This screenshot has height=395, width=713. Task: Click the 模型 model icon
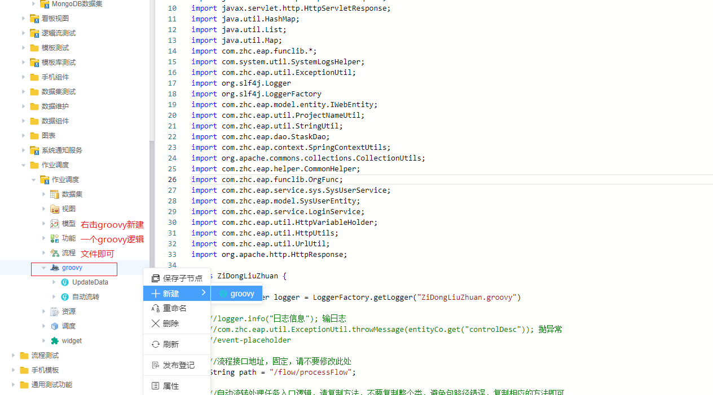pyautogui.click(x=55, y=224)
